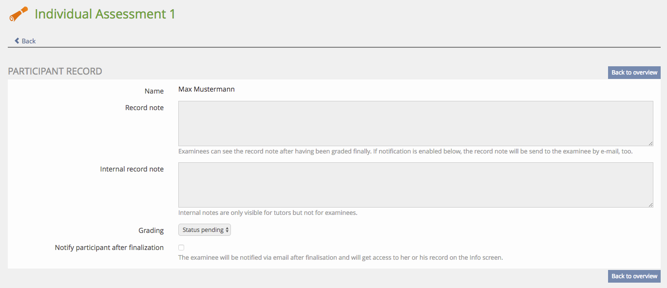Image resolution: width=667 pixels, height=288 pixels.
Task: Enable notify participant after finalization checkbox
Action: [x=181, y=248]
